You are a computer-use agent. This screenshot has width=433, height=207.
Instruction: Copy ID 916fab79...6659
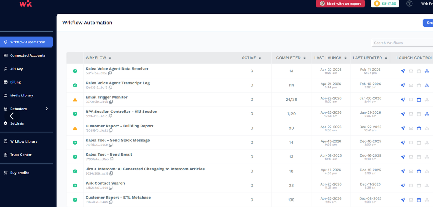[x=111, y=145]
